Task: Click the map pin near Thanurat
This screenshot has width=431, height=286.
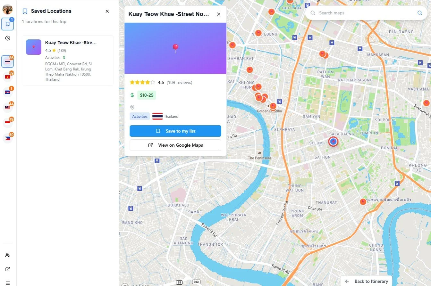Action: point(363,201)
